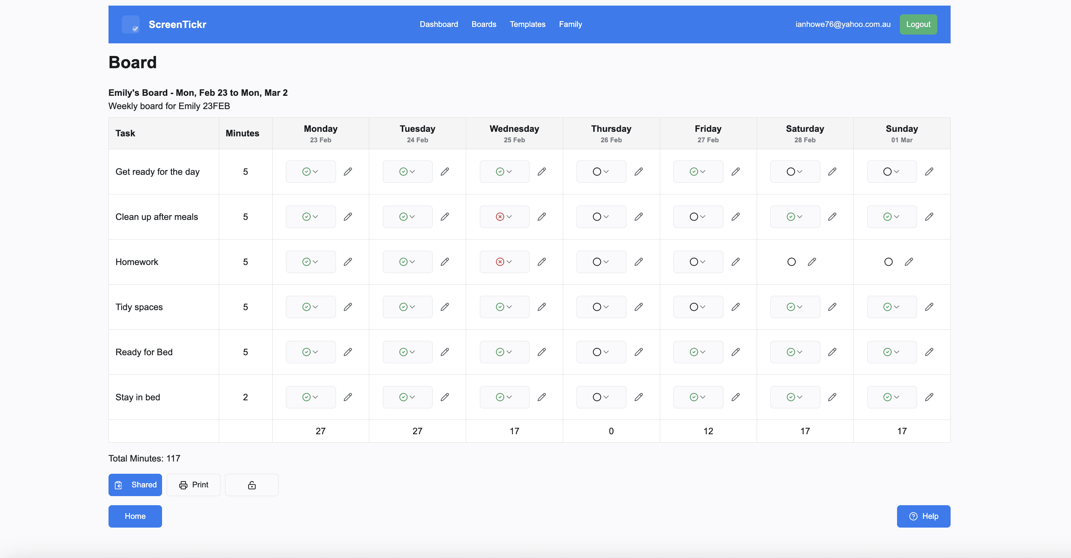Image resolution: width=1071 pixels, height=558 pixels.
Task: Click the Stay in bed task name
Action: [138, 397]
